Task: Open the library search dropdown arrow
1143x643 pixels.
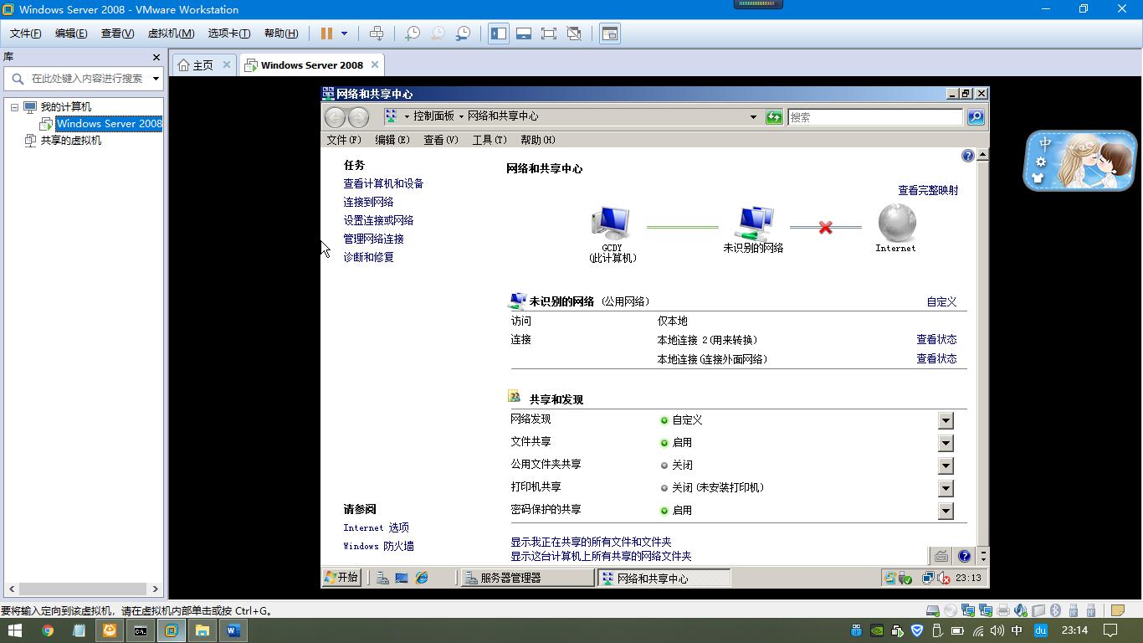Action: click(156, 79)
